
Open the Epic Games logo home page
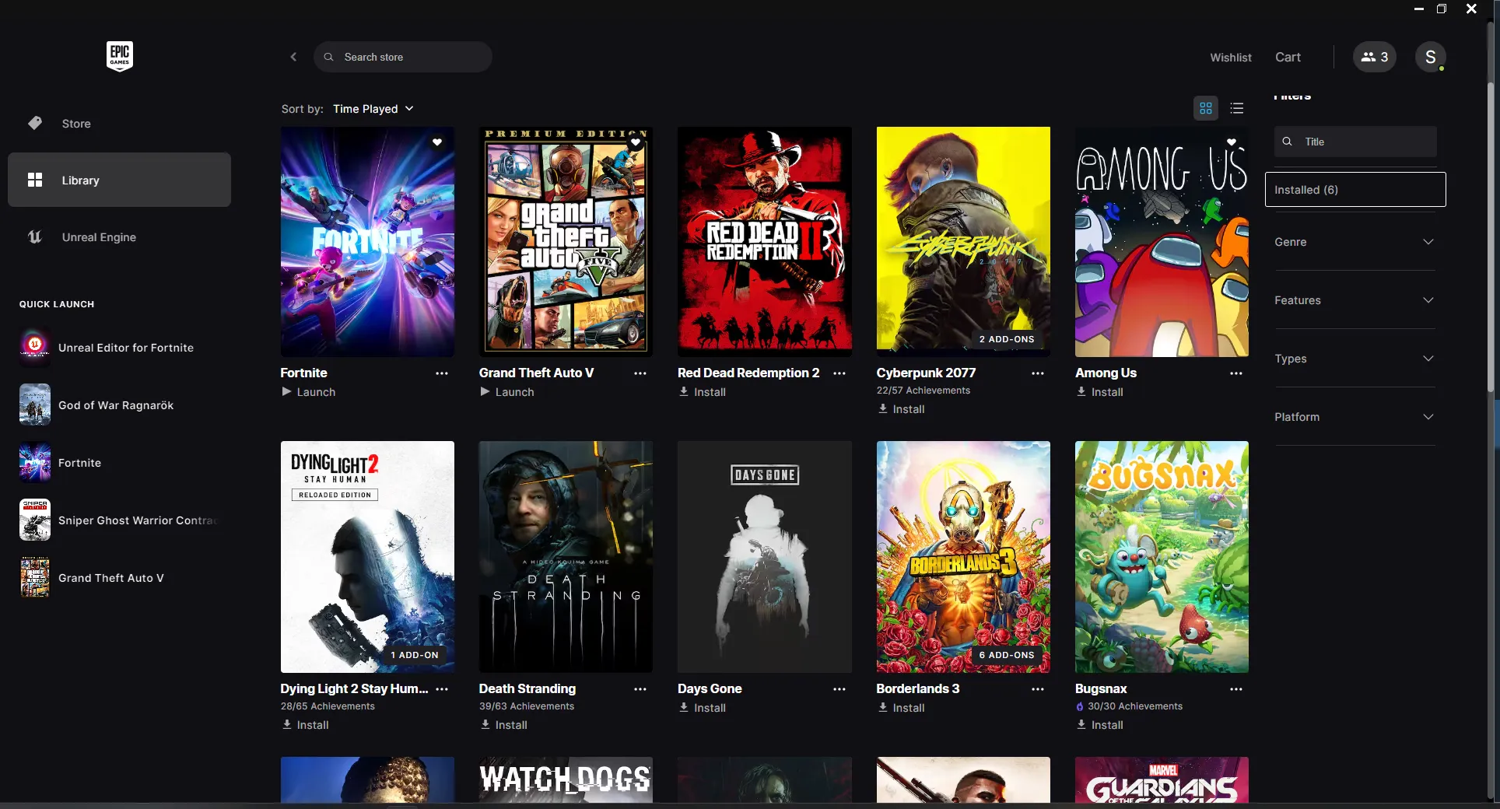point(119,56)
